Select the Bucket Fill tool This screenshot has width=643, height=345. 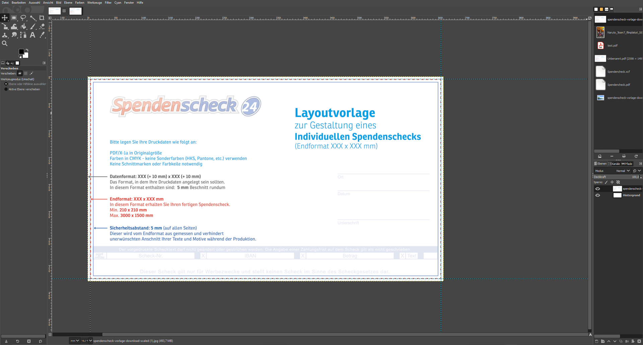click(23, 26)
